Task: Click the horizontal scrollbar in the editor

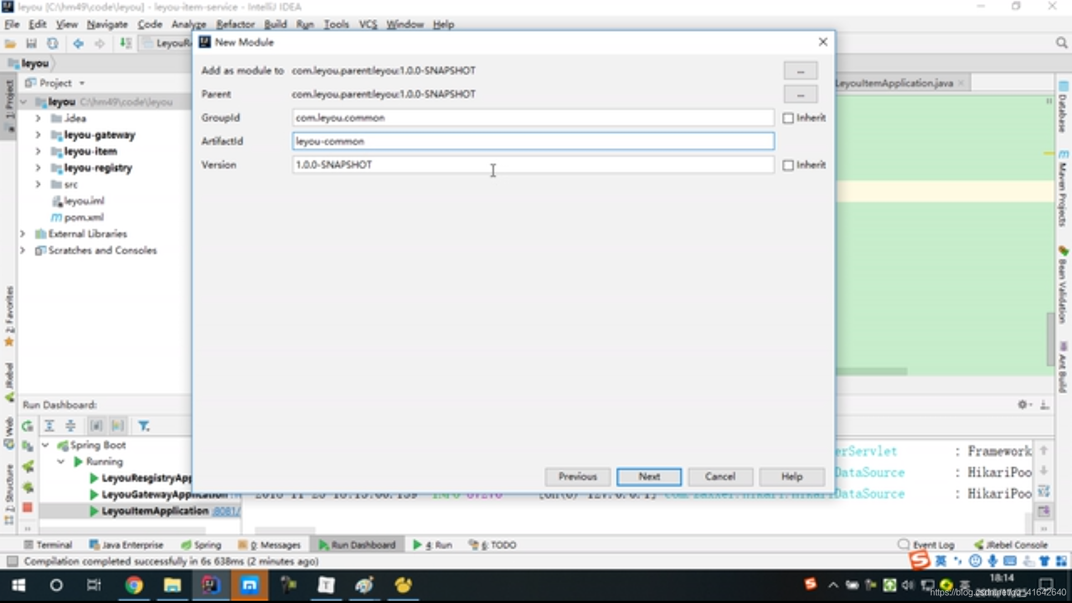Action: (872, 371)
